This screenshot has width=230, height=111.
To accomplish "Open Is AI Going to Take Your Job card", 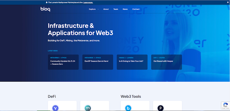I will coord(132,62).
